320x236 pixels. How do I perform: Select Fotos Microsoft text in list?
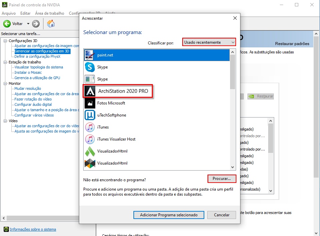click(x=111, y=103)
